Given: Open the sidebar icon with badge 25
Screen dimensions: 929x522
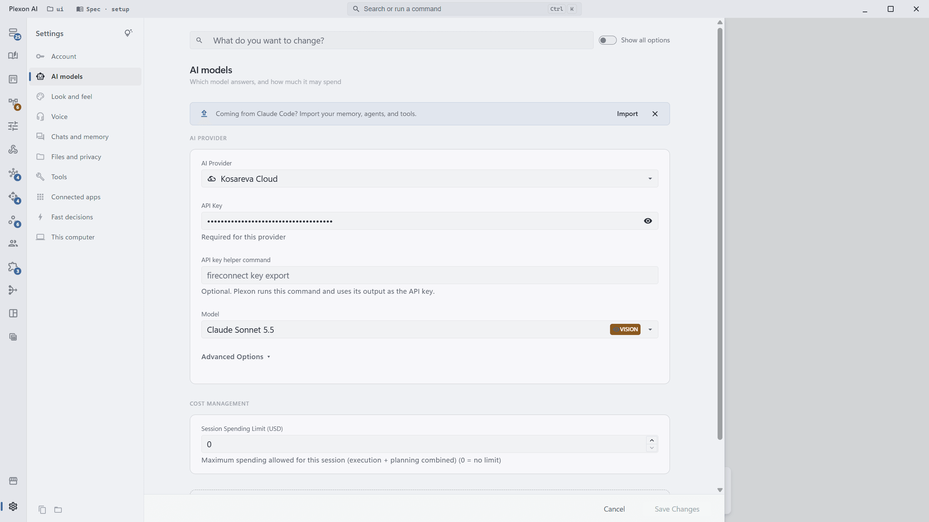Looking at the screenshot, I should pos(13,33).
